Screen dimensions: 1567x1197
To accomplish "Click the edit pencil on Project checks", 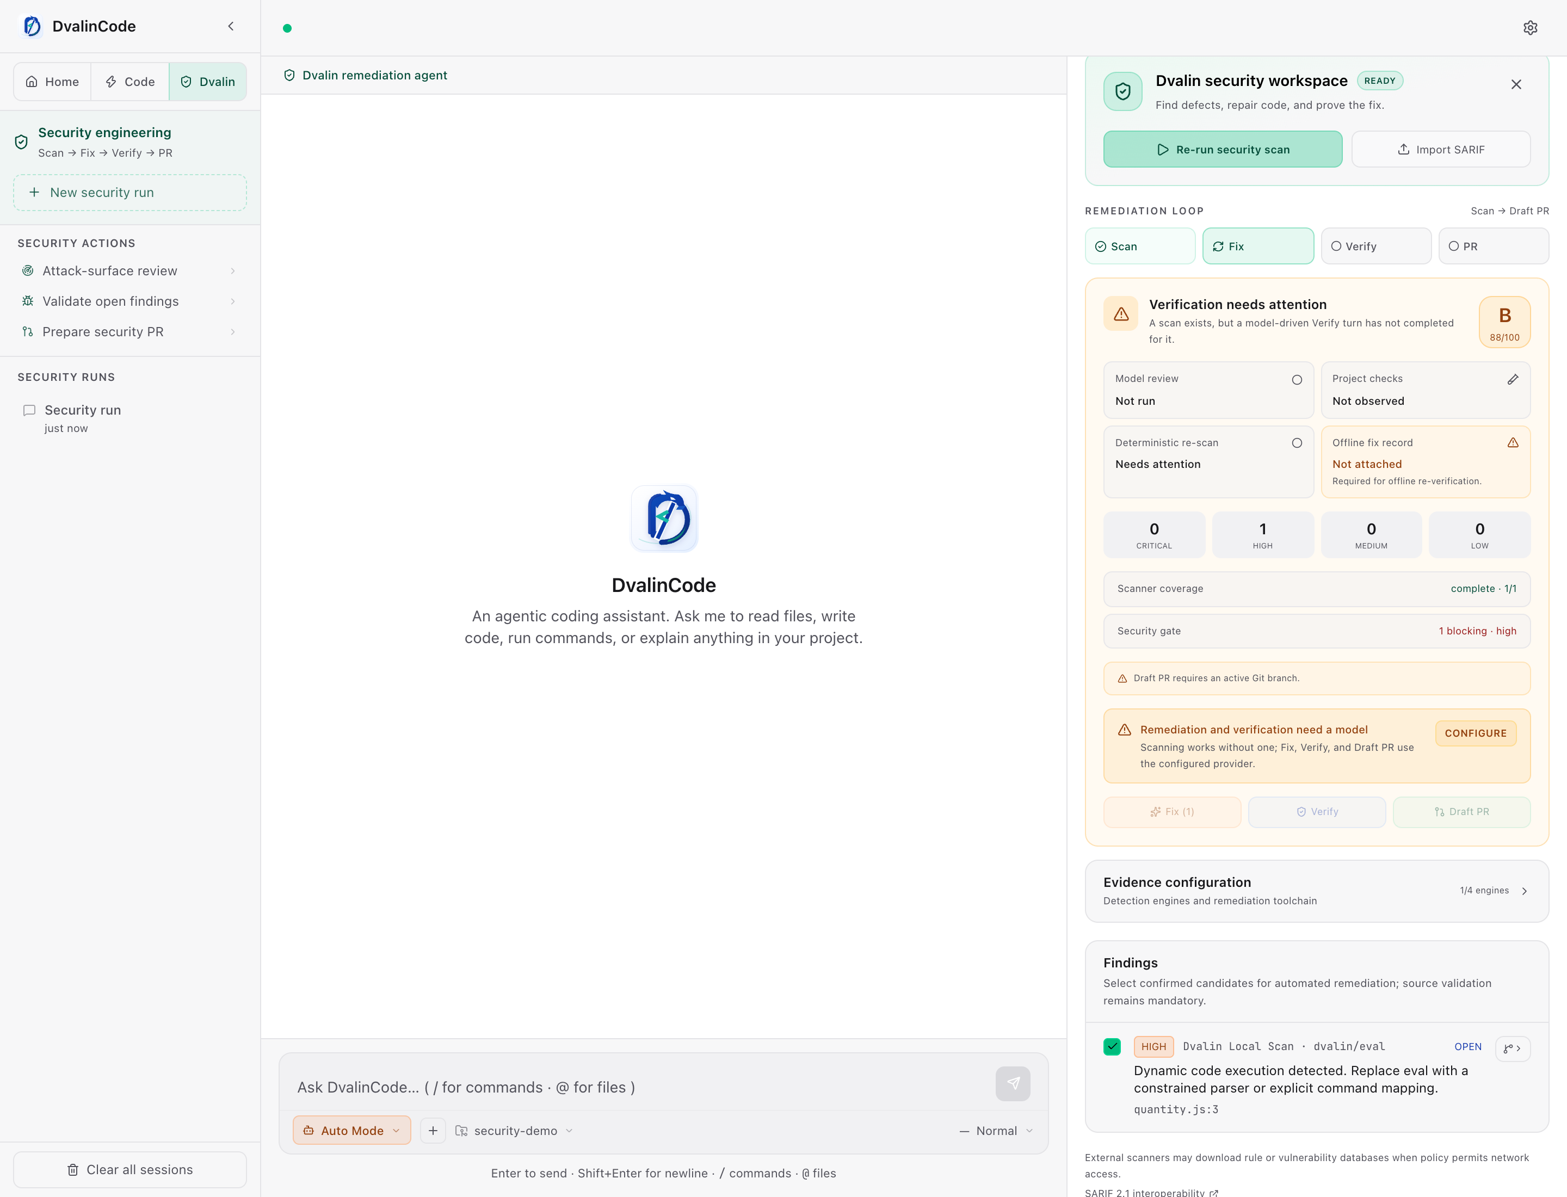I will coord(1512,379).
